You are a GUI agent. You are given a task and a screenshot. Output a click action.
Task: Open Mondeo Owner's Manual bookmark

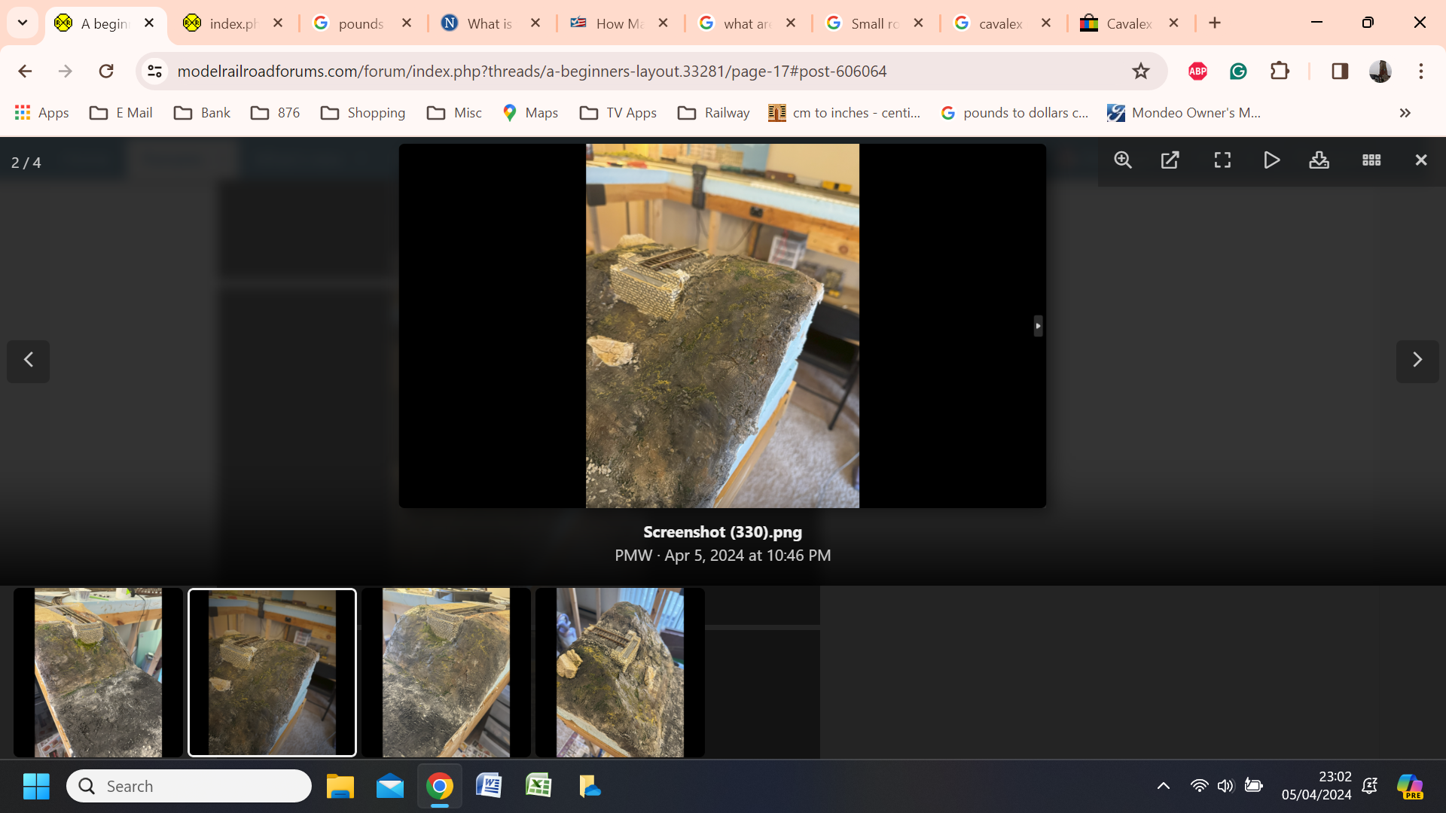click(1183, 113)
